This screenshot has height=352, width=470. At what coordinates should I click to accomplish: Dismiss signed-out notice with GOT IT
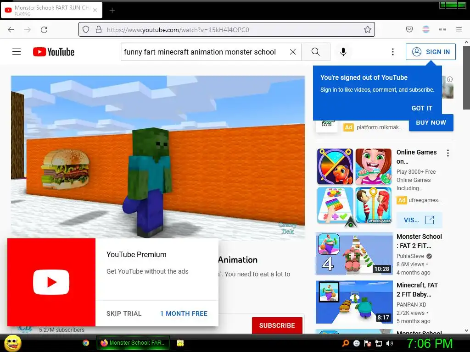click(422, 108)
